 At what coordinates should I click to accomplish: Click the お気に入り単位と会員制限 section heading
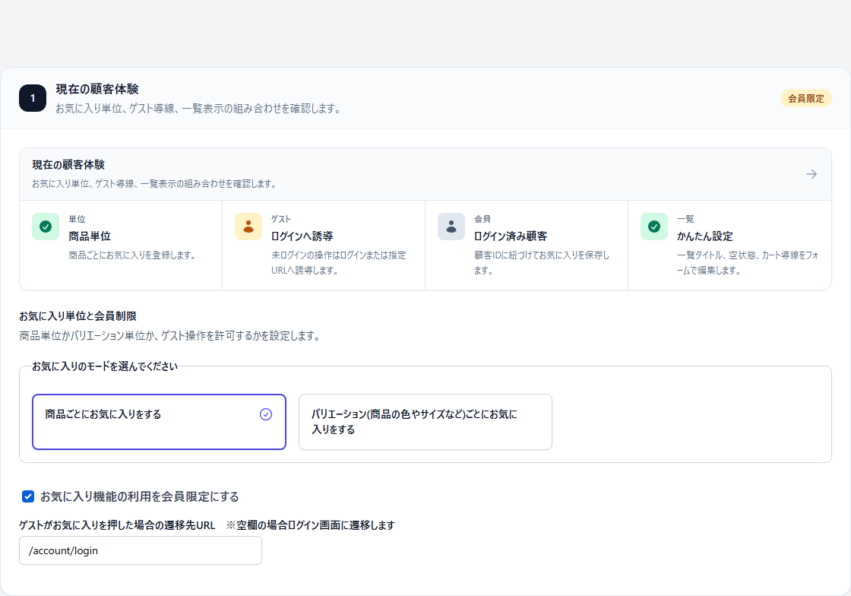[78, 316]
